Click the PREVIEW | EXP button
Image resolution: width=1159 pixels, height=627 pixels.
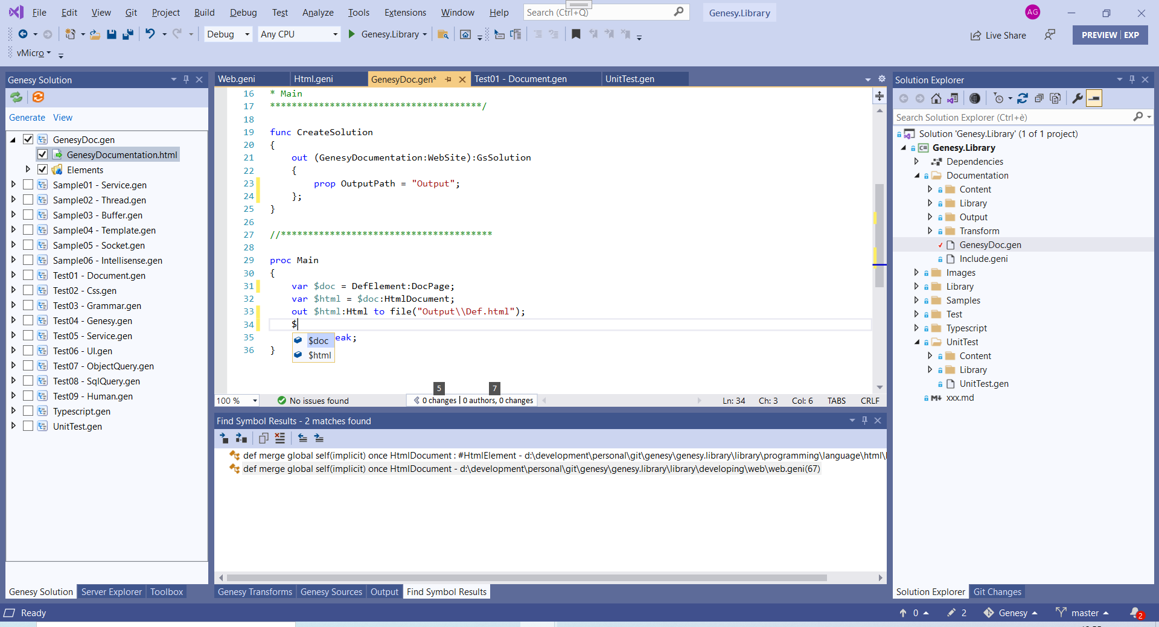(x=1110, y=35)
